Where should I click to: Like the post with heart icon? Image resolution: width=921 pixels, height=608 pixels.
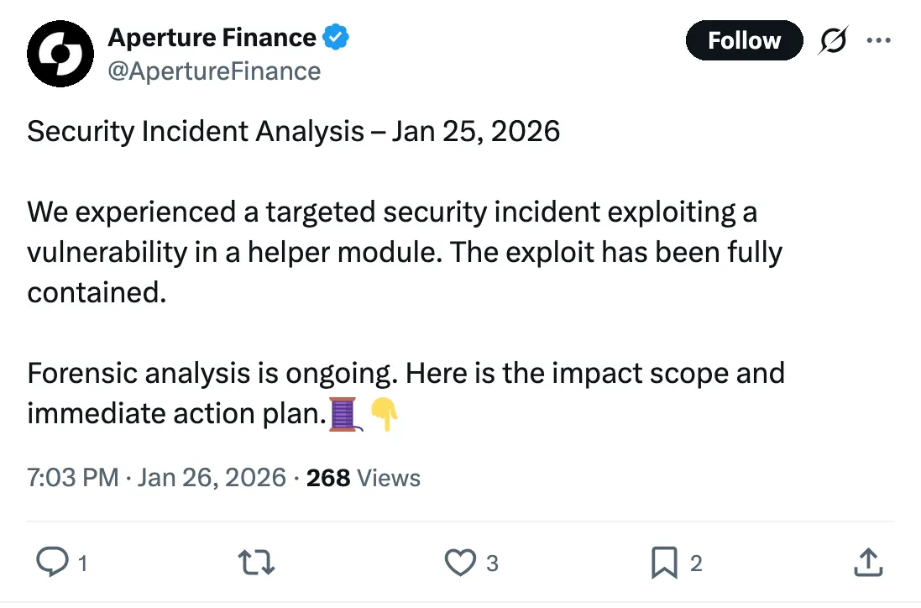460,563
